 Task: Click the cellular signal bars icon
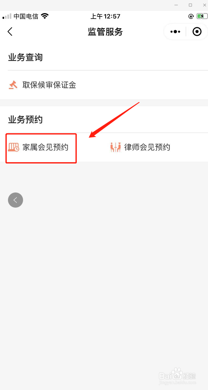[7, 17]
